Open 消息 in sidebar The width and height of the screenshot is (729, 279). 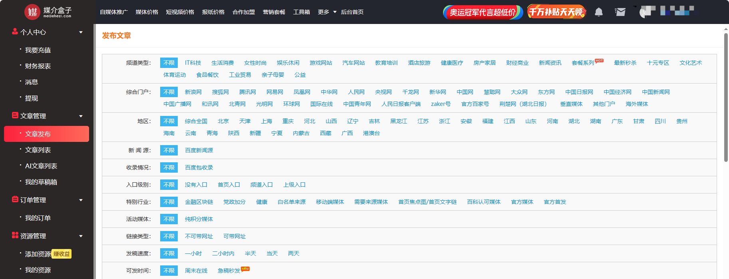(32, 82)
